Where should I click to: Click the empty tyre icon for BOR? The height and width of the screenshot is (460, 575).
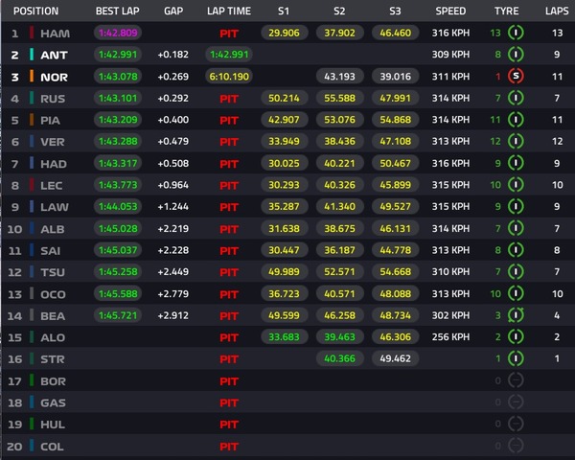(517, 381)
